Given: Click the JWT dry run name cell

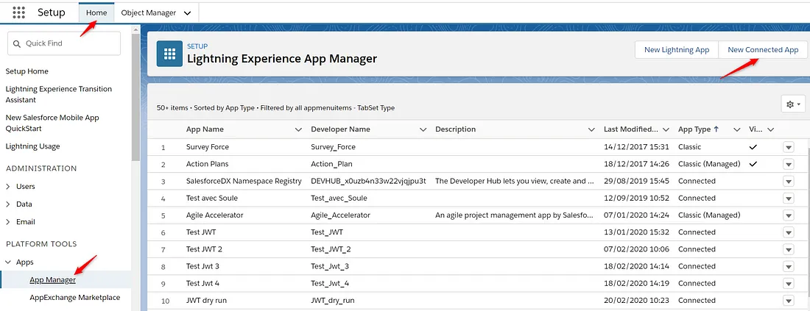Looking at the screenshot, I should [x=206, y=300].
